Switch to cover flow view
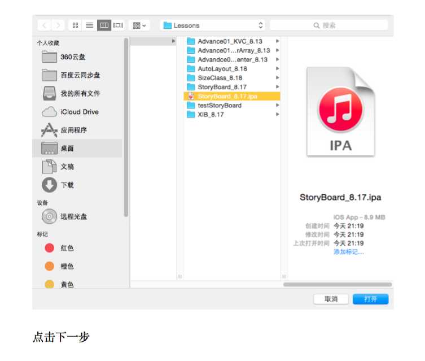This screenshot has width=425, height=361. (118, 25)
